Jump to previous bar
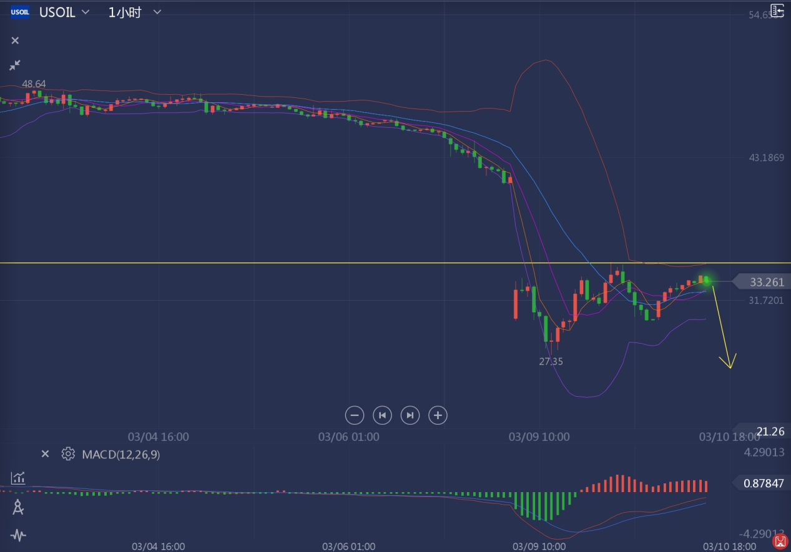 (x=382, y=415)
